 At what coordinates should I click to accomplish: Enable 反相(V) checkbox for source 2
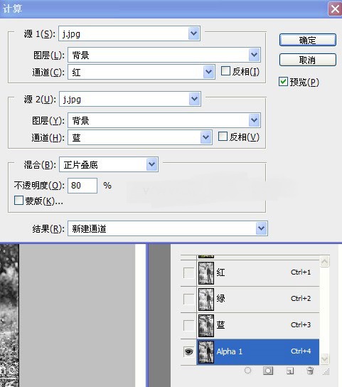tap(223, 137)
